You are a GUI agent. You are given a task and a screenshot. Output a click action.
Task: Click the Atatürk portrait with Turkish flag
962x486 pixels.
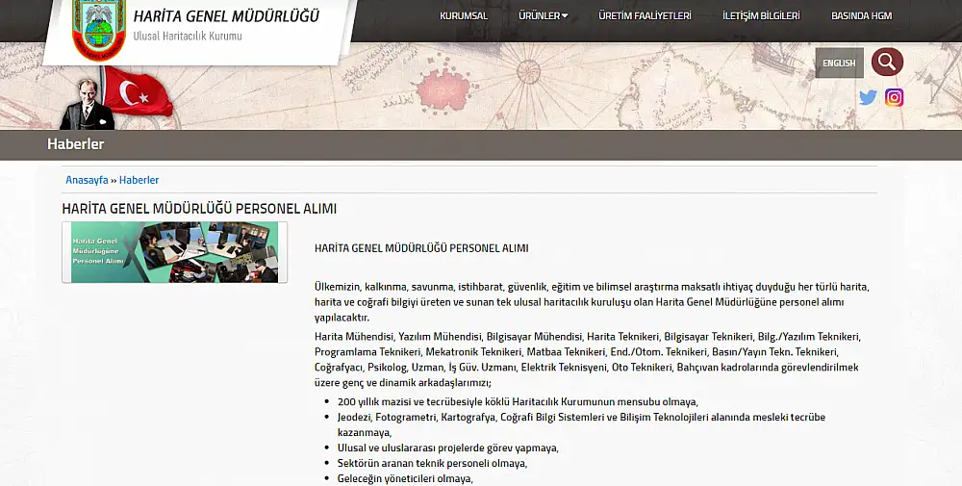[116, 98]
